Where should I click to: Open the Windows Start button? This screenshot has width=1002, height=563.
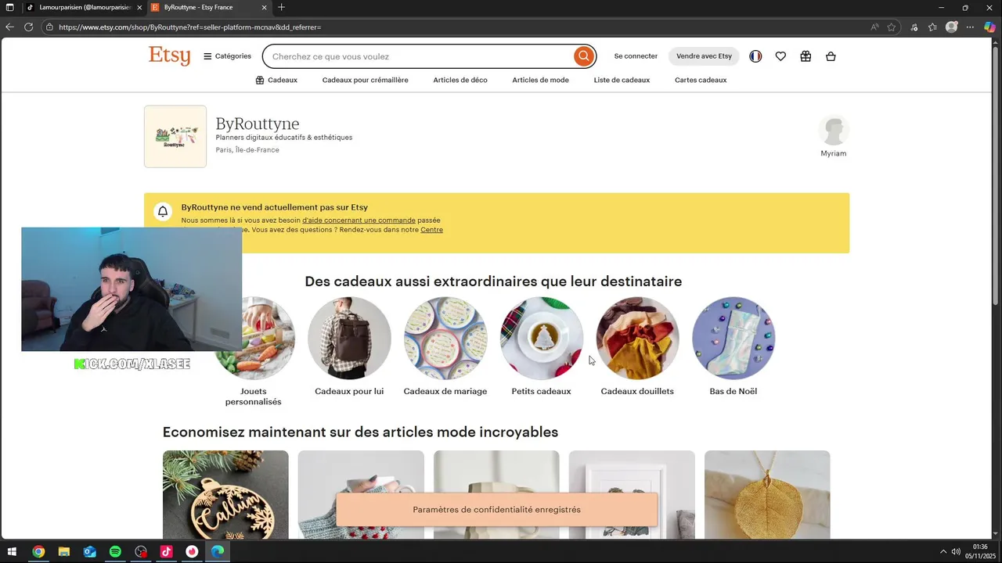click(13, 551)
